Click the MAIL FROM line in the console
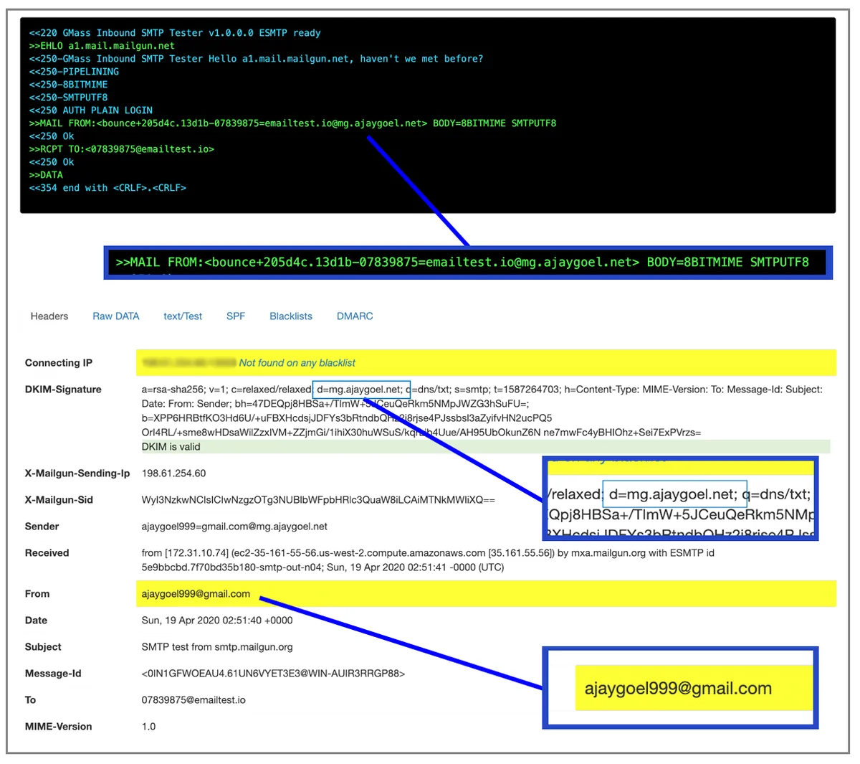The height and width of the screenshot is (764, 860). tap(292, 123)
